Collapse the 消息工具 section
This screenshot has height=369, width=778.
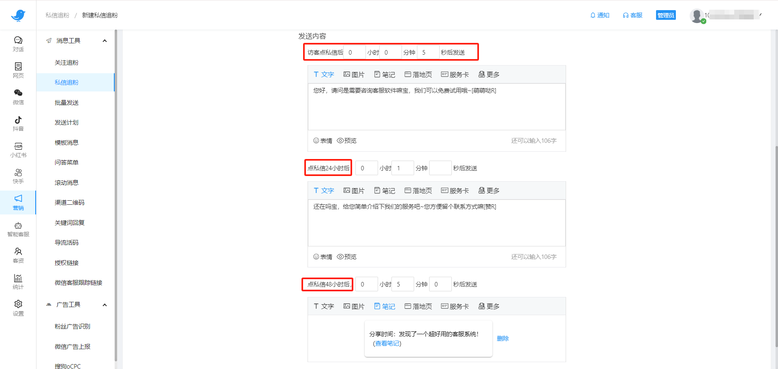(x=105, y=40)
